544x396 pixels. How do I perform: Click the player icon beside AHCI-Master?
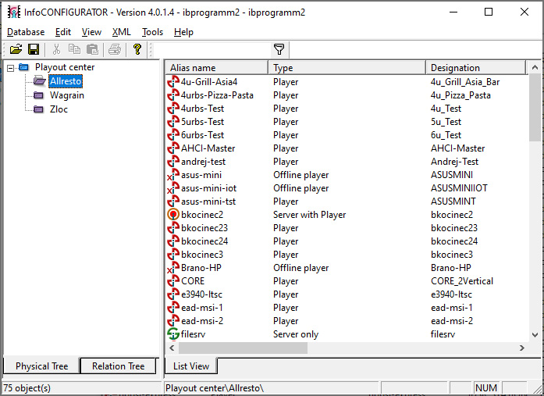[x=173, y=148]
